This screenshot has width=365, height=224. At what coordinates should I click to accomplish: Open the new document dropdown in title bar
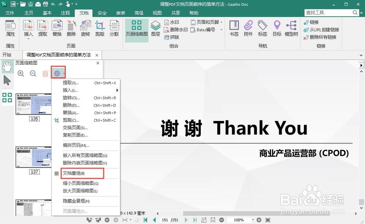(18, 4)
